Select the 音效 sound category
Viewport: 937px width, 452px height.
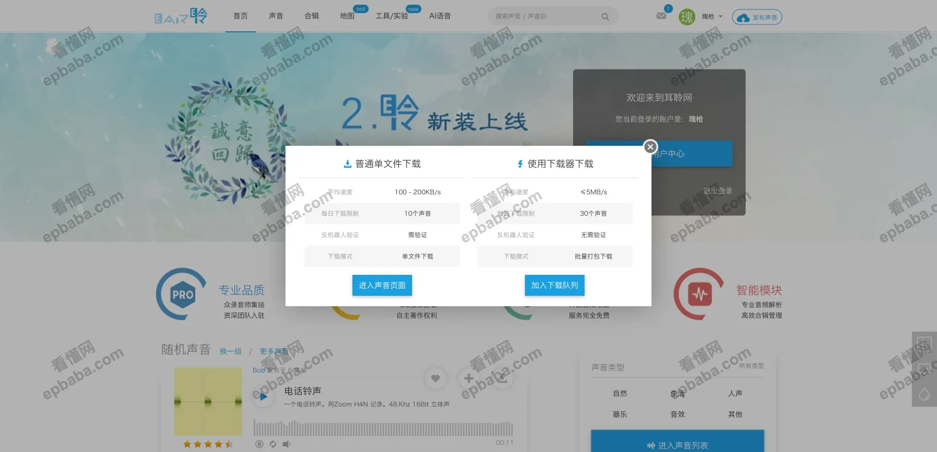click(x=678, y=414)
